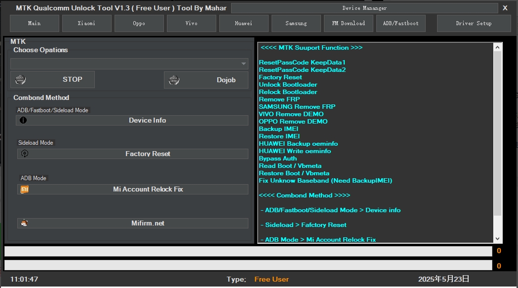The width and height of the screenshot is (518, 288).
Task: Click 'Read Boot / Vbmeta' text
Action: point(290,166)
